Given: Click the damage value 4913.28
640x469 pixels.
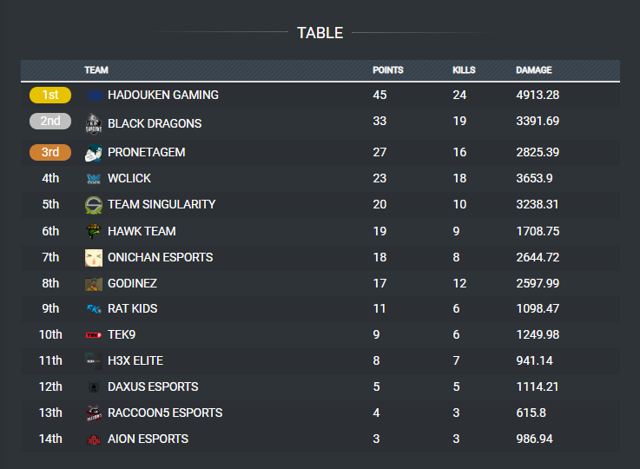Looking at the screenshot, I should (538, 96).
